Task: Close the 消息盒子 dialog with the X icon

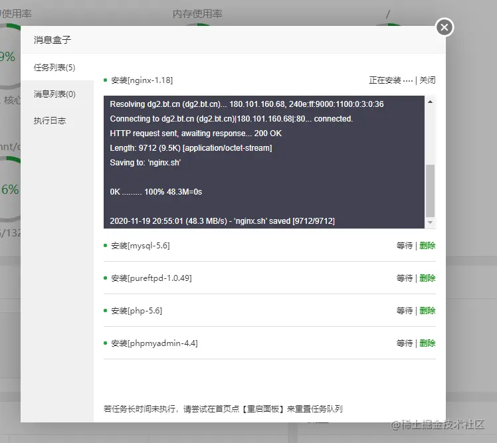Action: pyautogui.click(x=445, y=27)
